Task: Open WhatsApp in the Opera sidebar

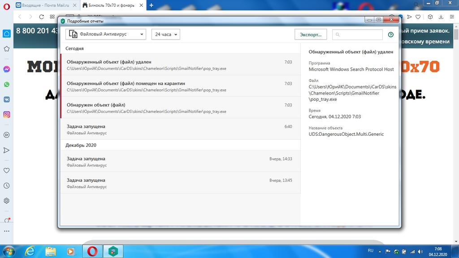Action: tap(7, 84)
